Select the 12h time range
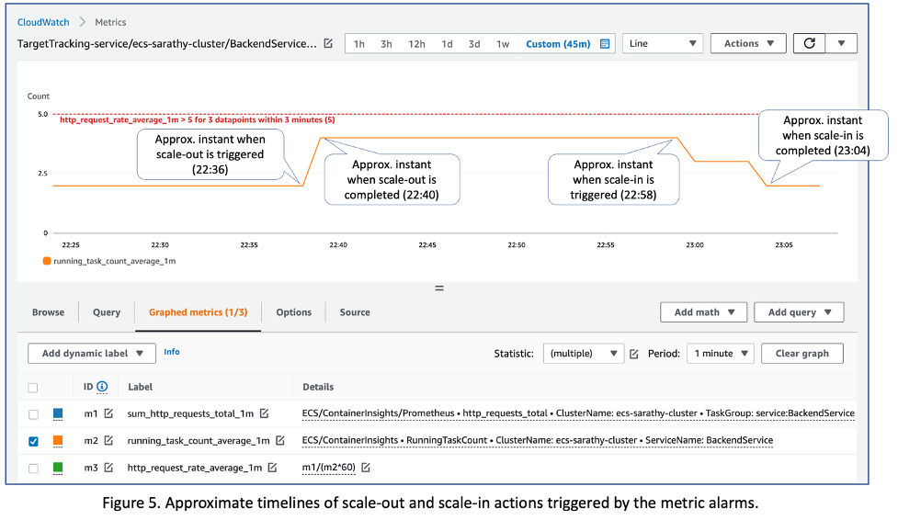 416,44
